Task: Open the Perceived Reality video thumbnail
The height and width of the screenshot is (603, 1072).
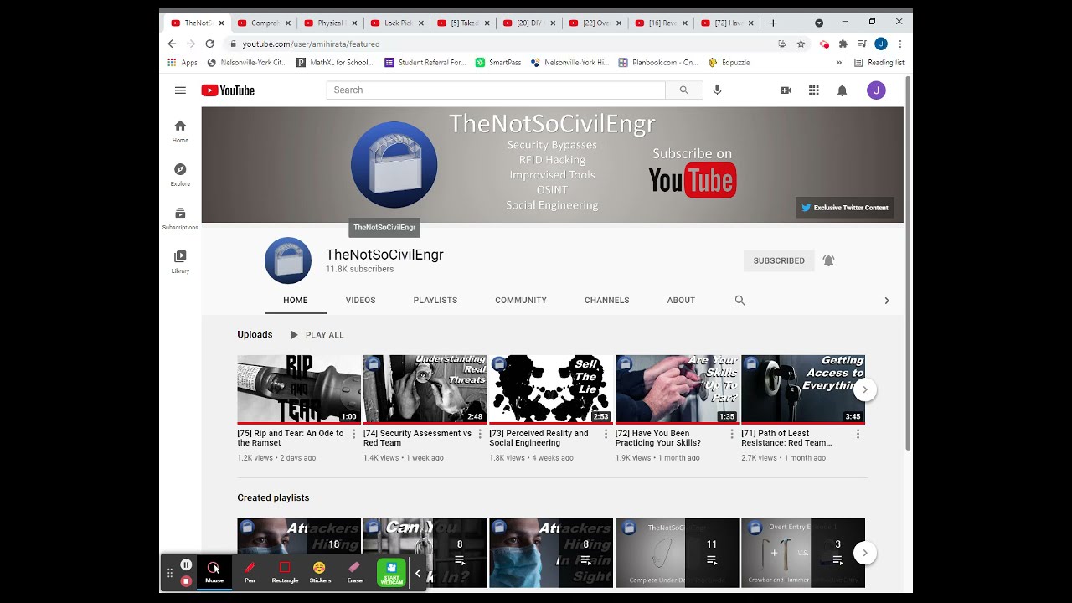Action: pos(551,389)
